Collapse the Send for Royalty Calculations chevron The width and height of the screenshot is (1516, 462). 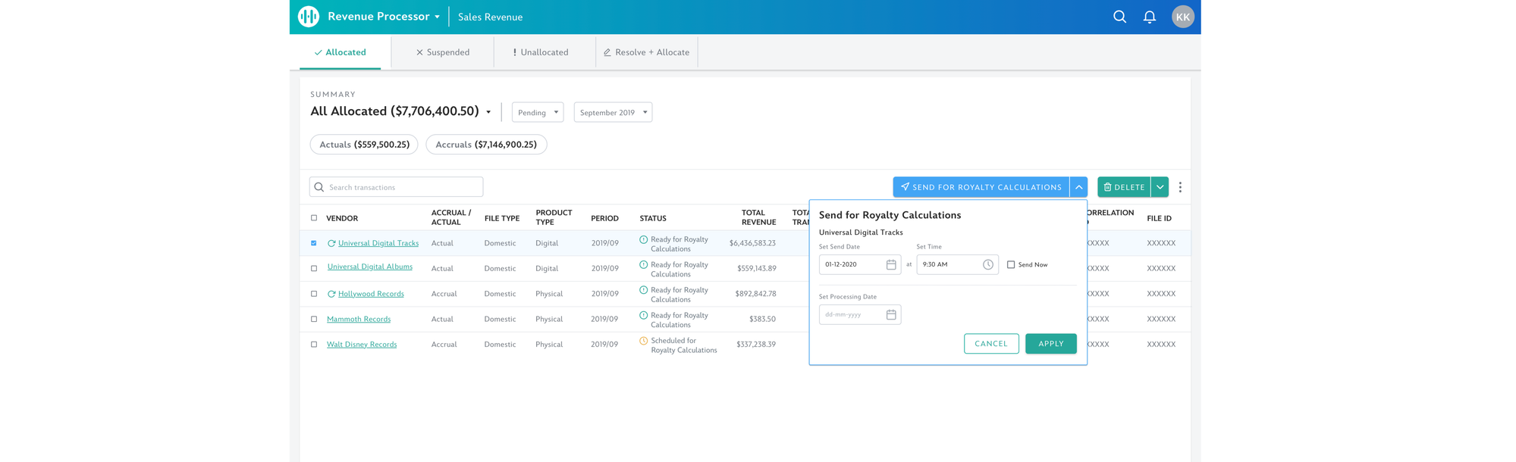1079,187
